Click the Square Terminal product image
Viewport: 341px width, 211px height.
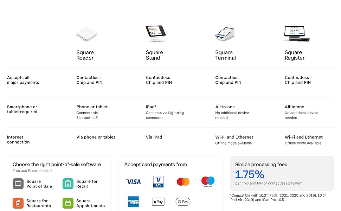(x=225, y=34)
